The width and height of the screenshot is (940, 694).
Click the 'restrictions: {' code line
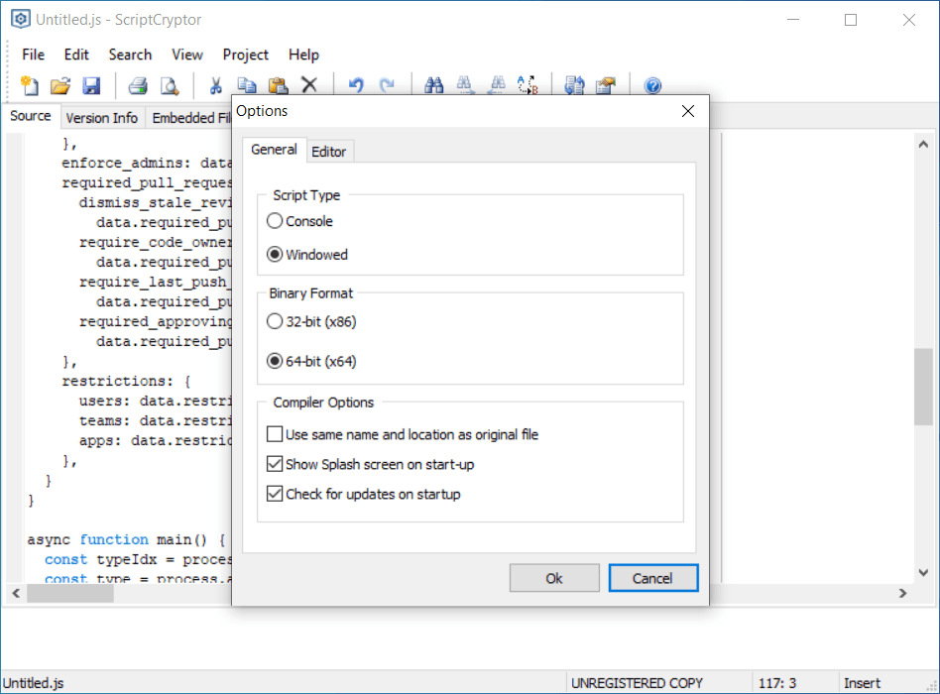coord(127,381)
